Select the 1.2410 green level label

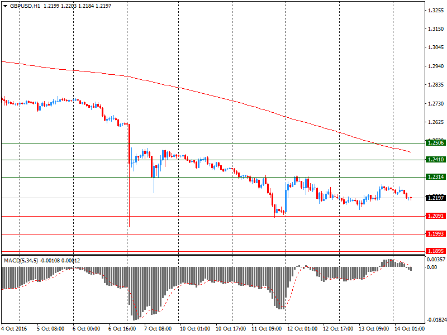436,160
